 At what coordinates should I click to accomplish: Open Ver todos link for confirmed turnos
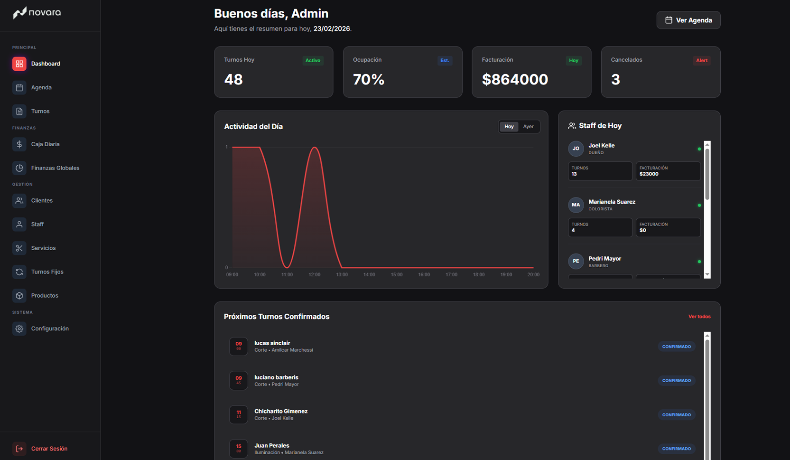click(699, 317)
